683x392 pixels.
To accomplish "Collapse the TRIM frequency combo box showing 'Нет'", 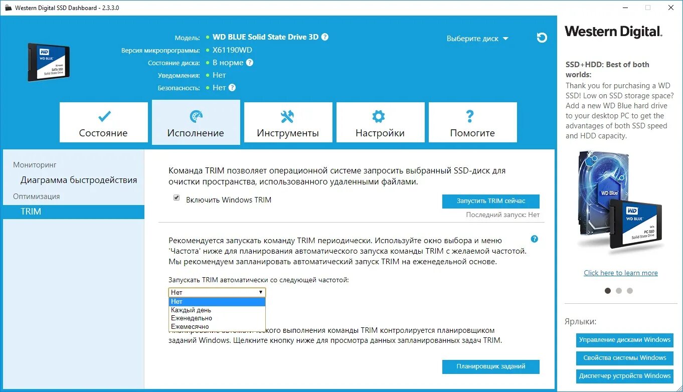I will coord(217,292).
